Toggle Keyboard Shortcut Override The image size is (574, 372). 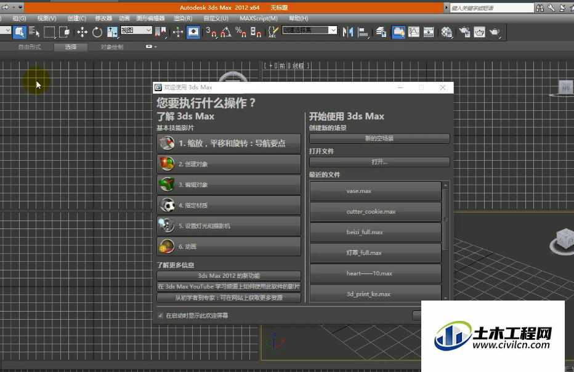193,32
